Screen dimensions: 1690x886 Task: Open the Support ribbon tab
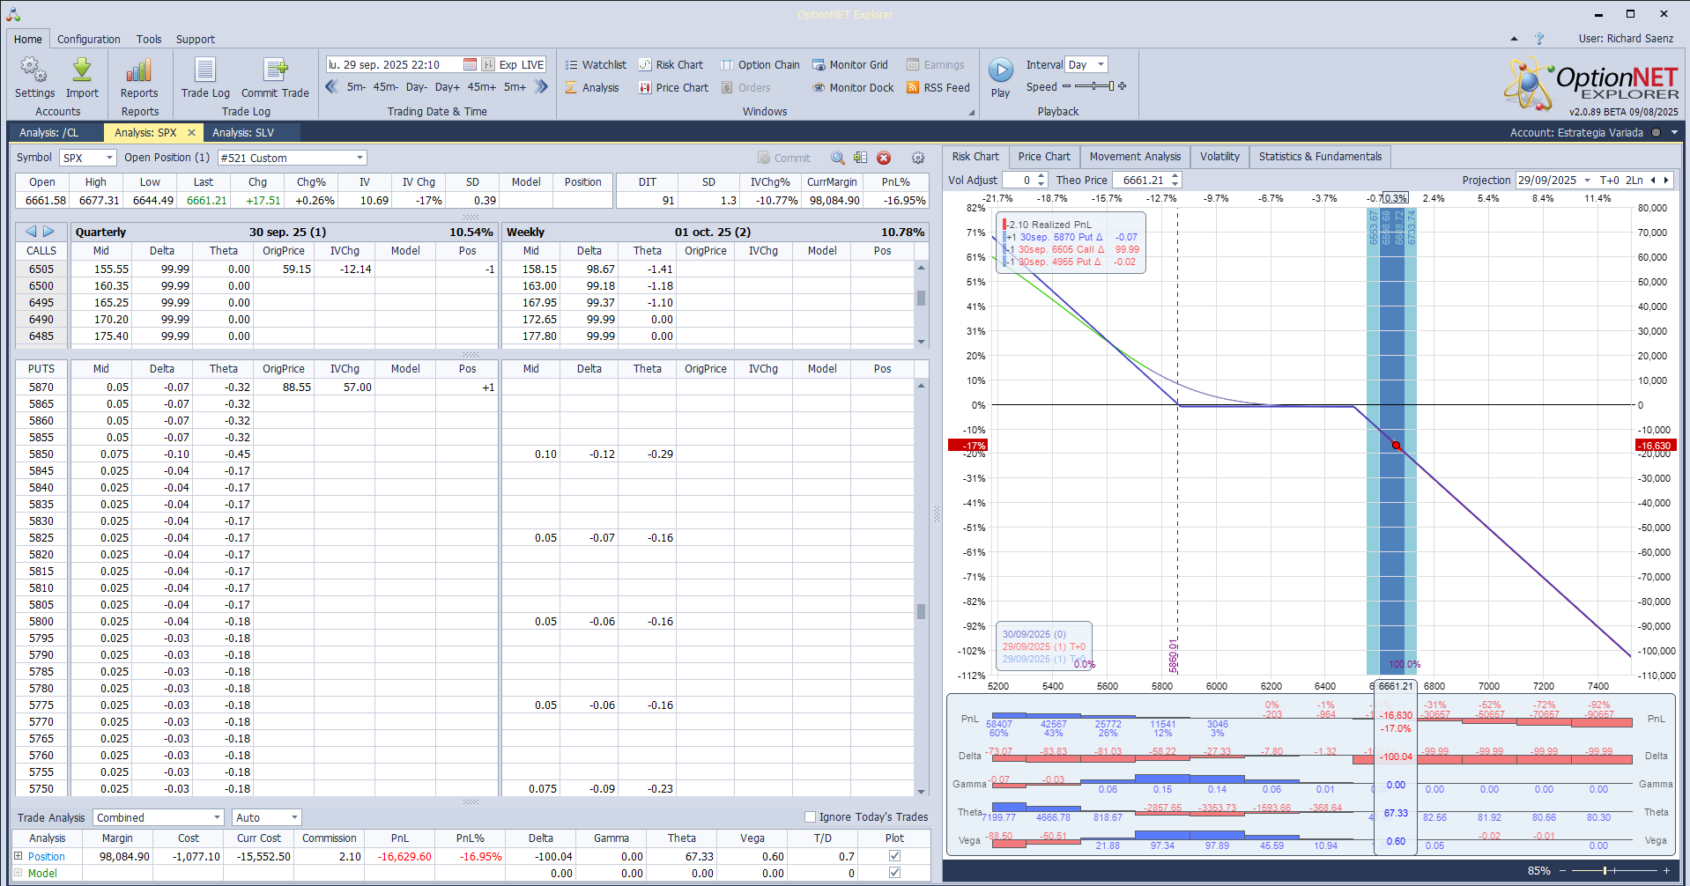[x=196, y=39]
